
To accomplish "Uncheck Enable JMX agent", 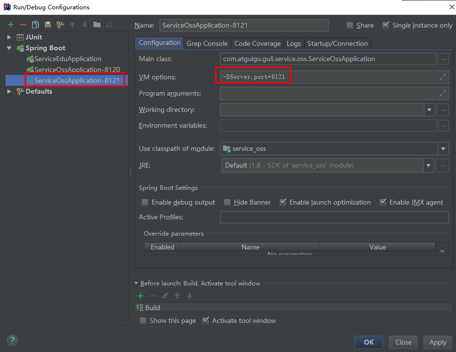I will pyautogui.click(x=383, y=202).
